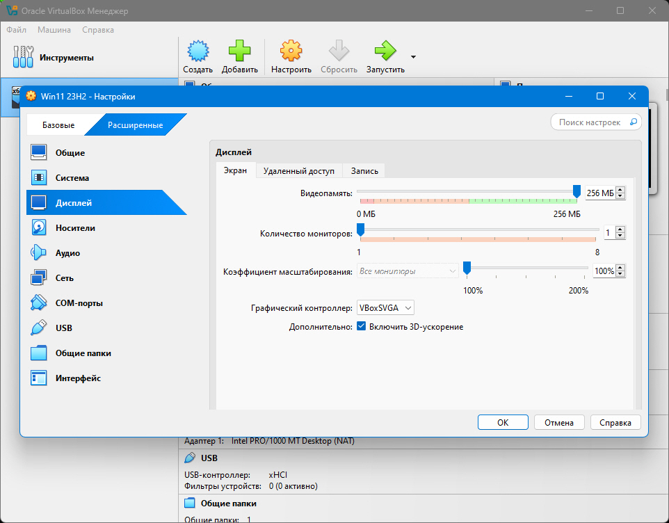Screen dimensions: 669x523
Task: Confirm settings with the OK button
Action: point(503,422)
